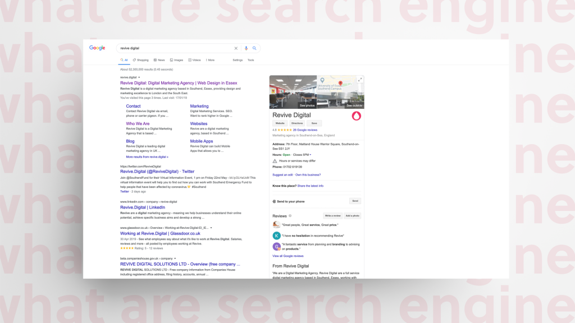Screen dimensions: 575x323
Task: Click Write a review button
Action: pos(332,216)
